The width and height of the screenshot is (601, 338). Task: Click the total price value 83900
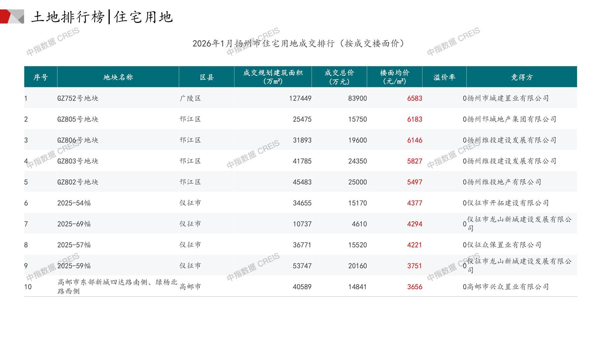click(357, 98)
